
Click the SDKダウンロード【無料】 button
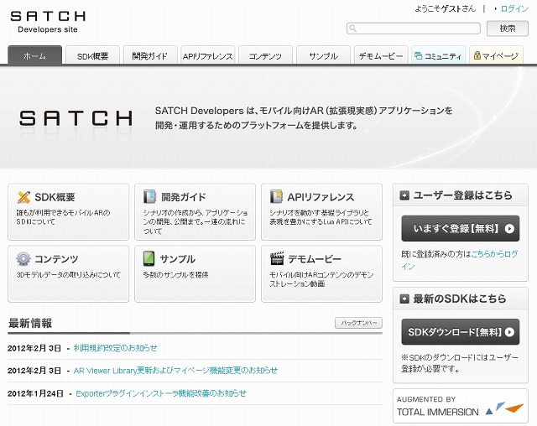coord(460,332)
